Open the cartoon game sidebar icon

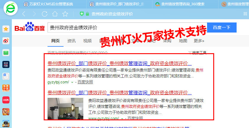(6, 112)
